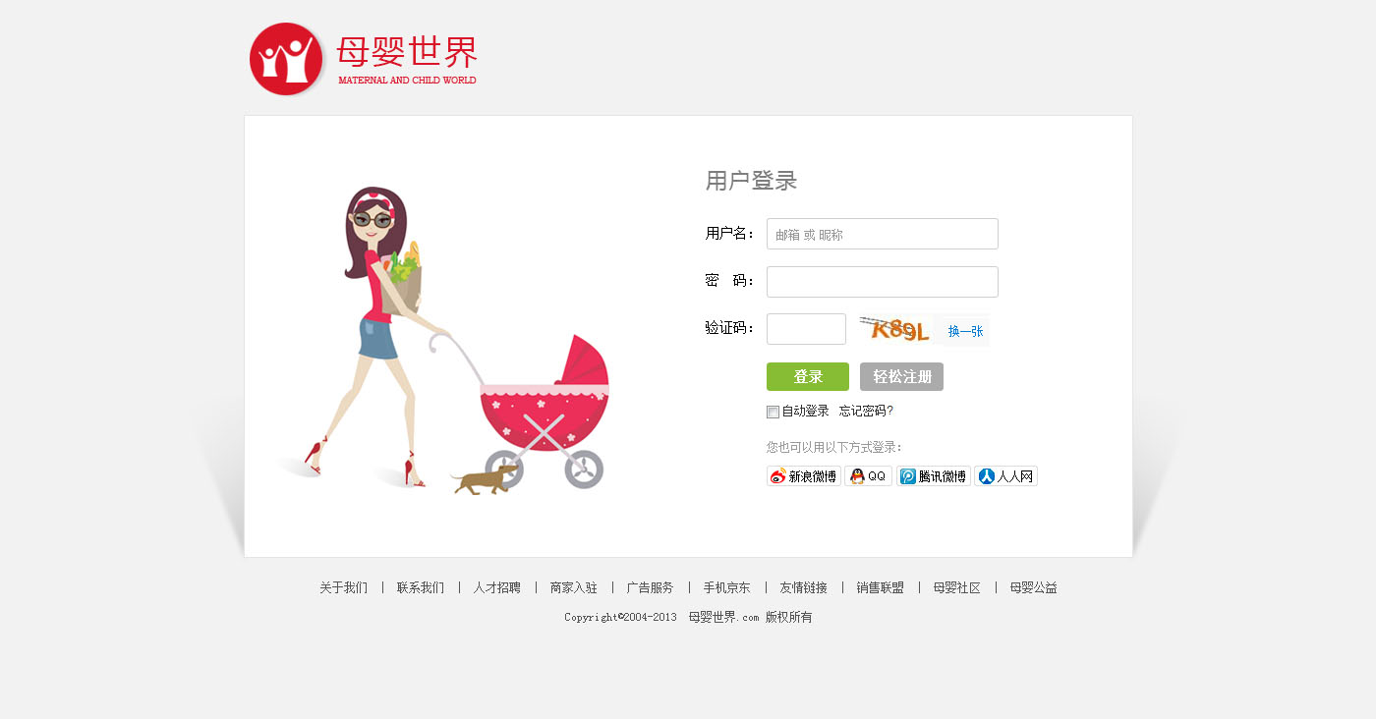Focus the 密码 input field

[x=883, y=282]
